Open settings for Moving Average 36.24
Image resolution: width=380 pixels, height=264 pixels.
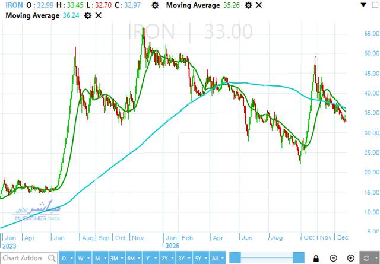click(x=88, y=15)
